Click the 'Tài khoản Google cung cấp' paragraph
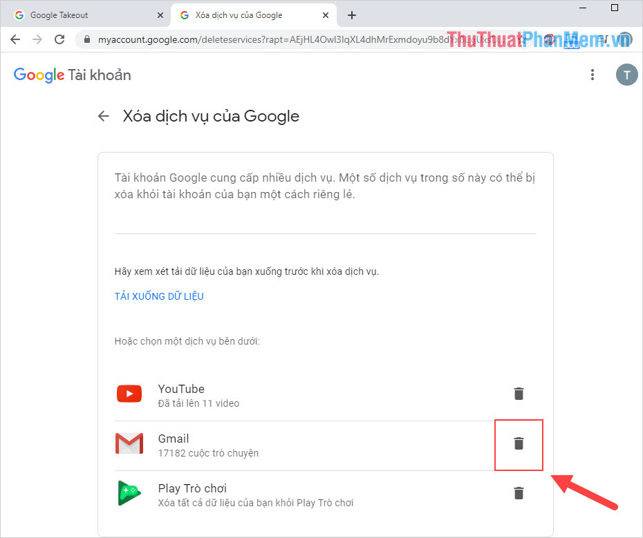Image resolution: width=643 pixels, height=538 pixels. tap(325, 186)
